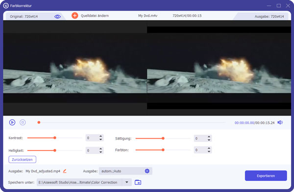This screenshot has height=192, width=294.
Task: Click Quelldatei ändern link
Action: pos(95,16)
